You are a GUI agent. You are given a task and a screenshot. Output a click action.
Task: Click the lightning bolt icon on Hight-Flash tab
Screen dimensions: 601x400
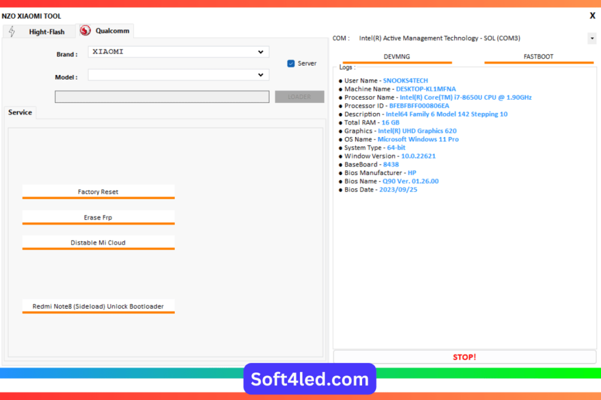pos(12,32)
